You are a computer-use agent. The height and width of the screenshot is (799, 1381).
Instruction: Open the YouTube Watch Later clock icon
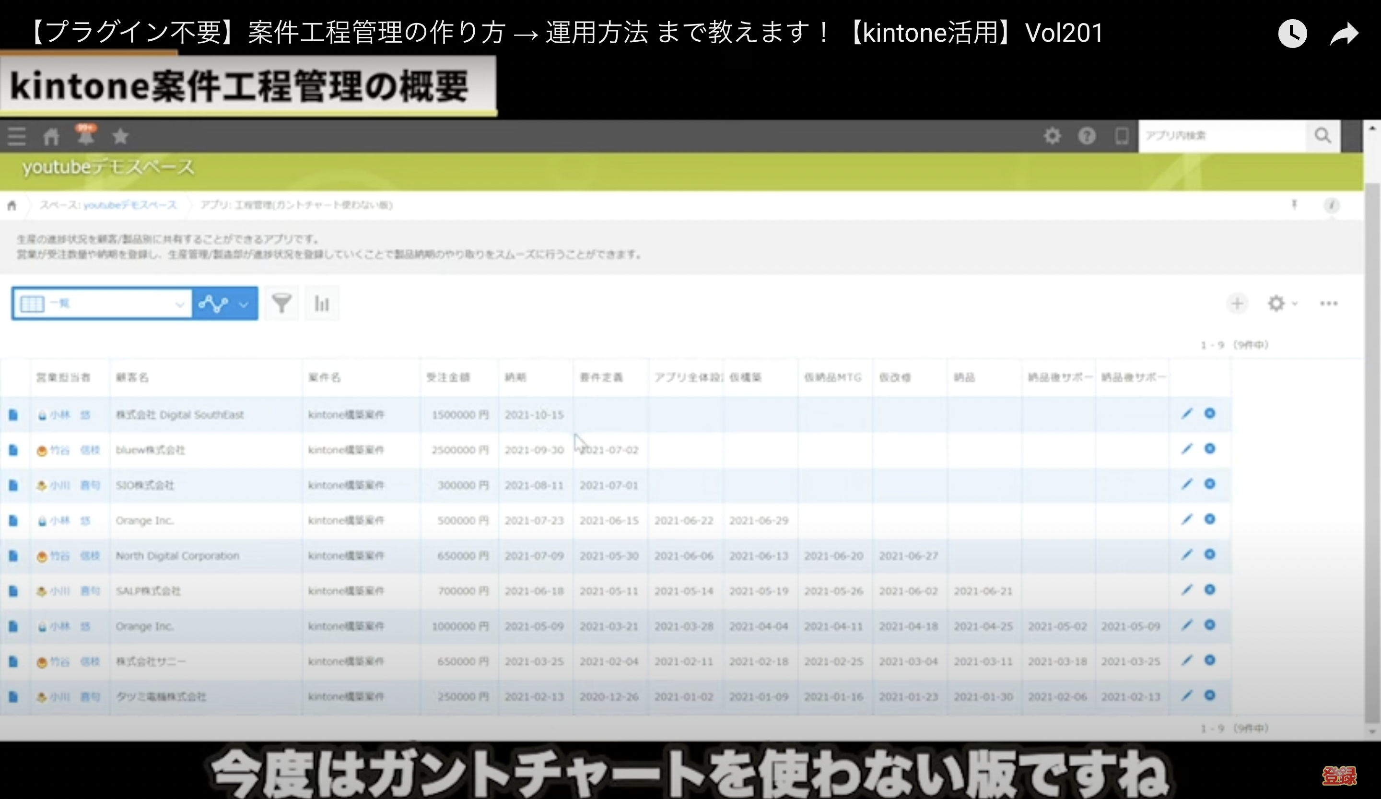(1292, 34)
